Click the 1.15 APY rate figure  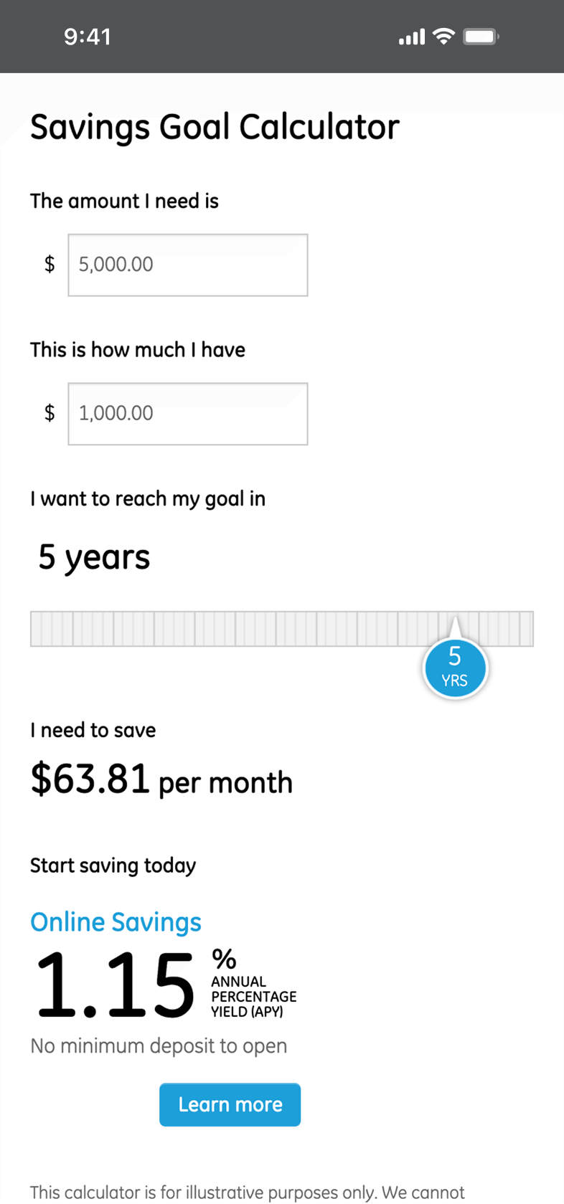pos(115,985)
